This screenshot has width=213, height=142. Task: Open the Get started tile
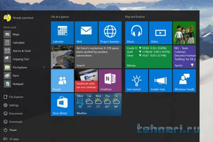[x=137, y=81]
